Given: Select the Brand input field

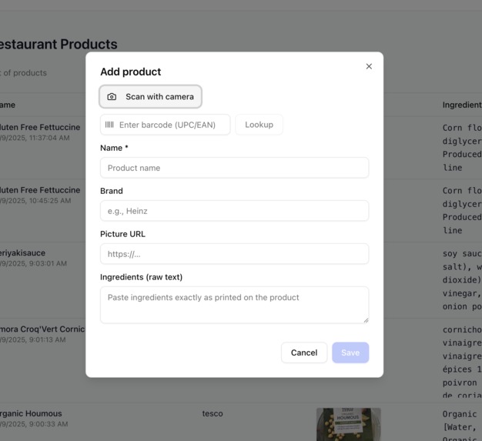Looking at the screenshot, I should (x=234, y=211).
